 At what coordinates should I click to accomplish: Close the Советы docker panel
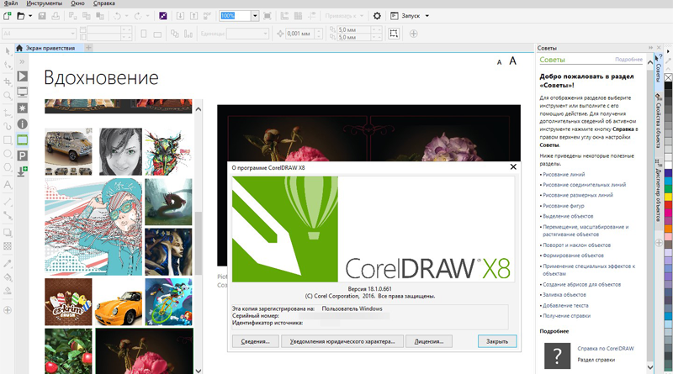click(x=659, y=48)
